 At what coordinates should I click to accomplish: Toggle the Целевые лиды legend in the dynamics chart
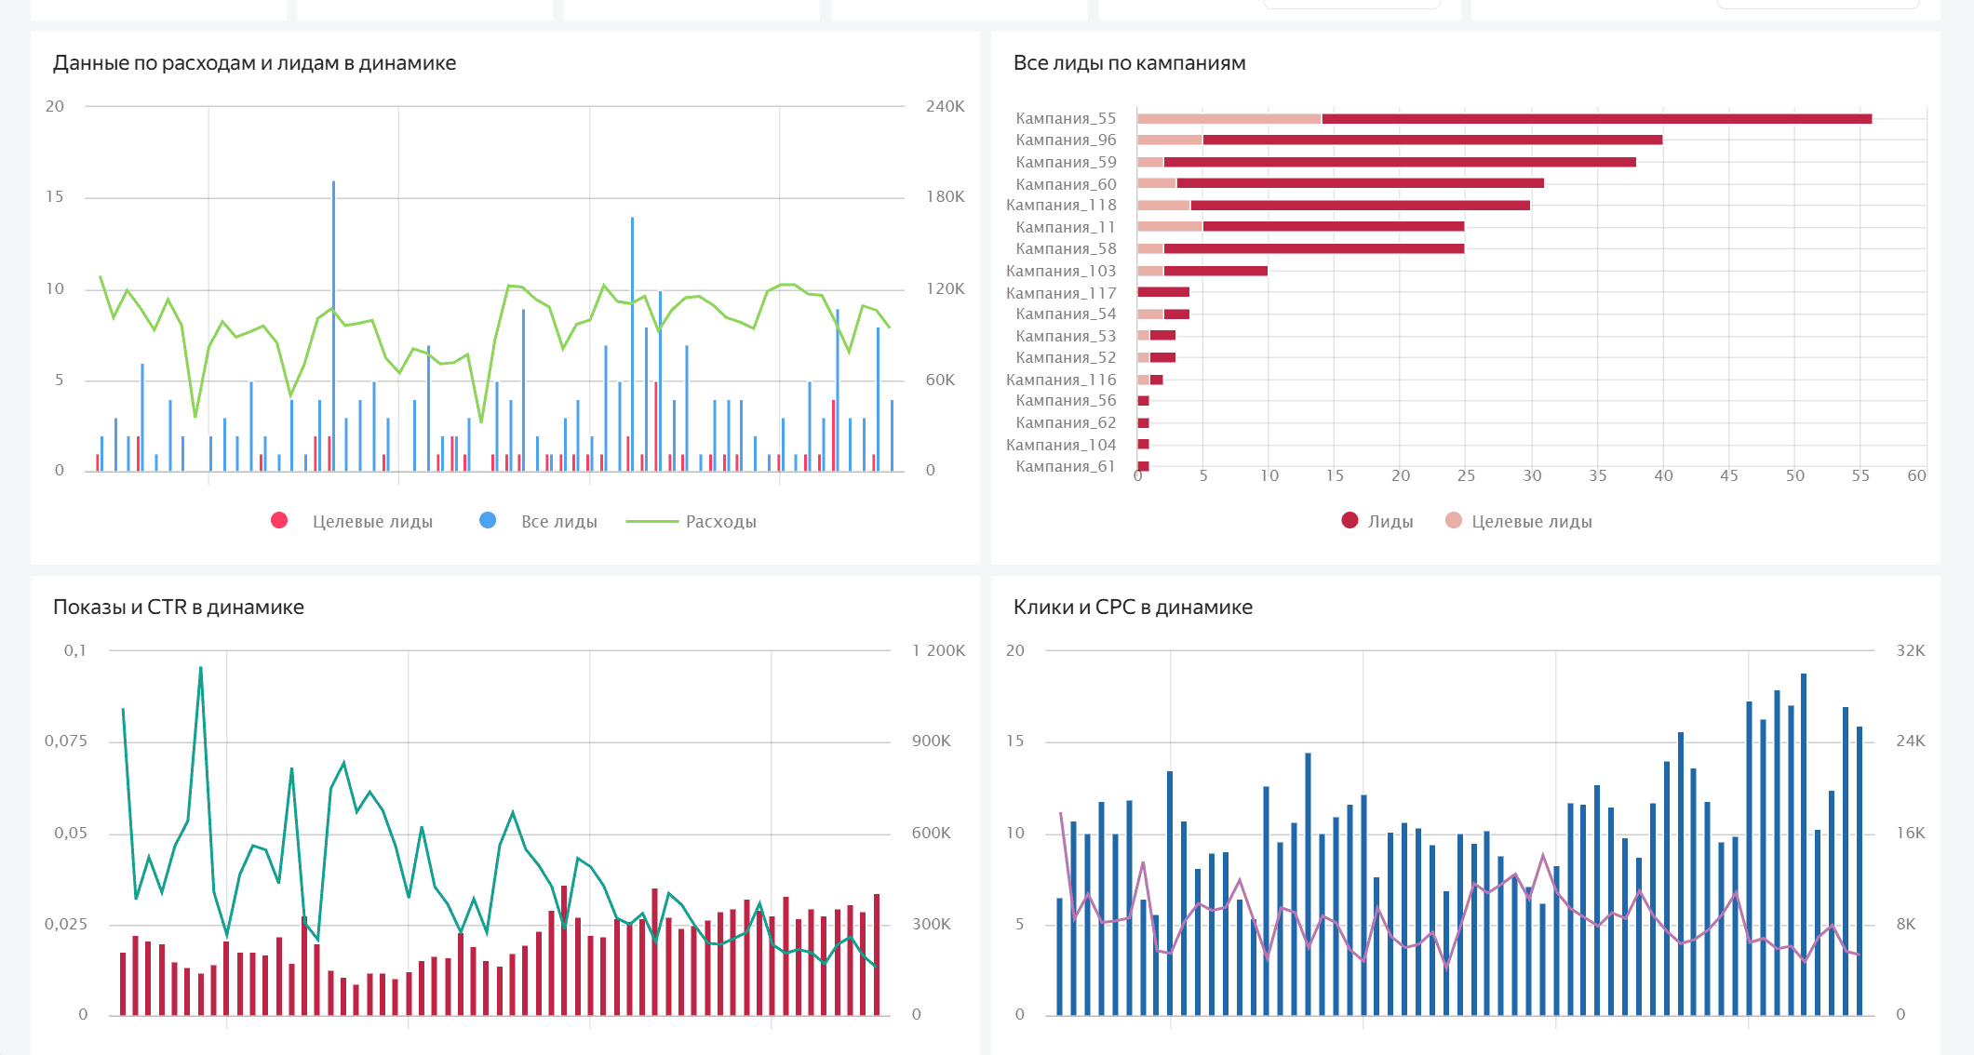pyautogui.click(x=372, y=522)
